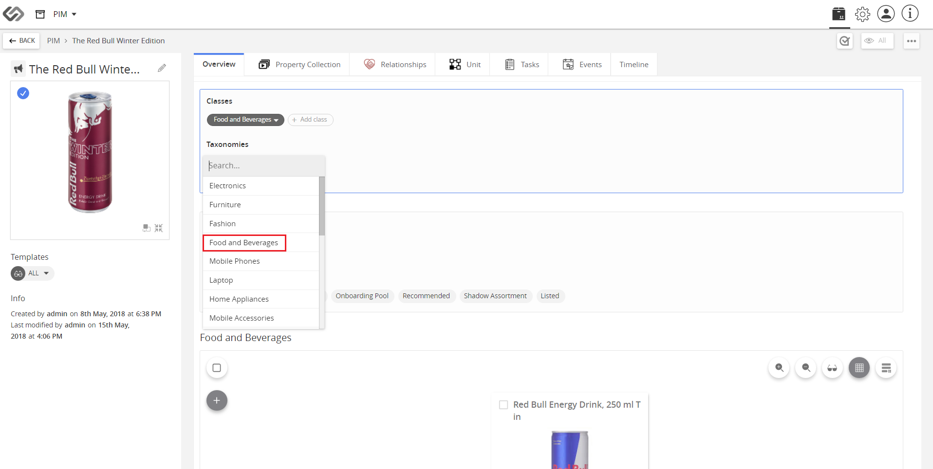The height and width of the screenshot is (469, 933).
Task: Open the settings gear icon
Action: (x=862, y=14)
